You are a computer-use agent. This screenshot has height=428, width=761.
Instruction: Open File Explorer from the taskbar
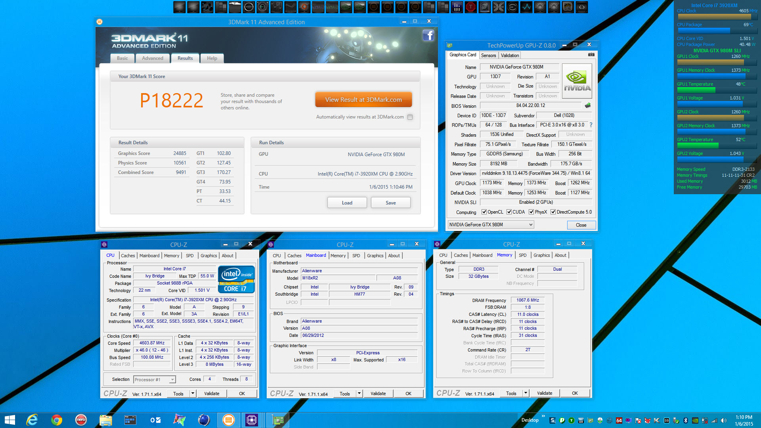coord(105,420)
